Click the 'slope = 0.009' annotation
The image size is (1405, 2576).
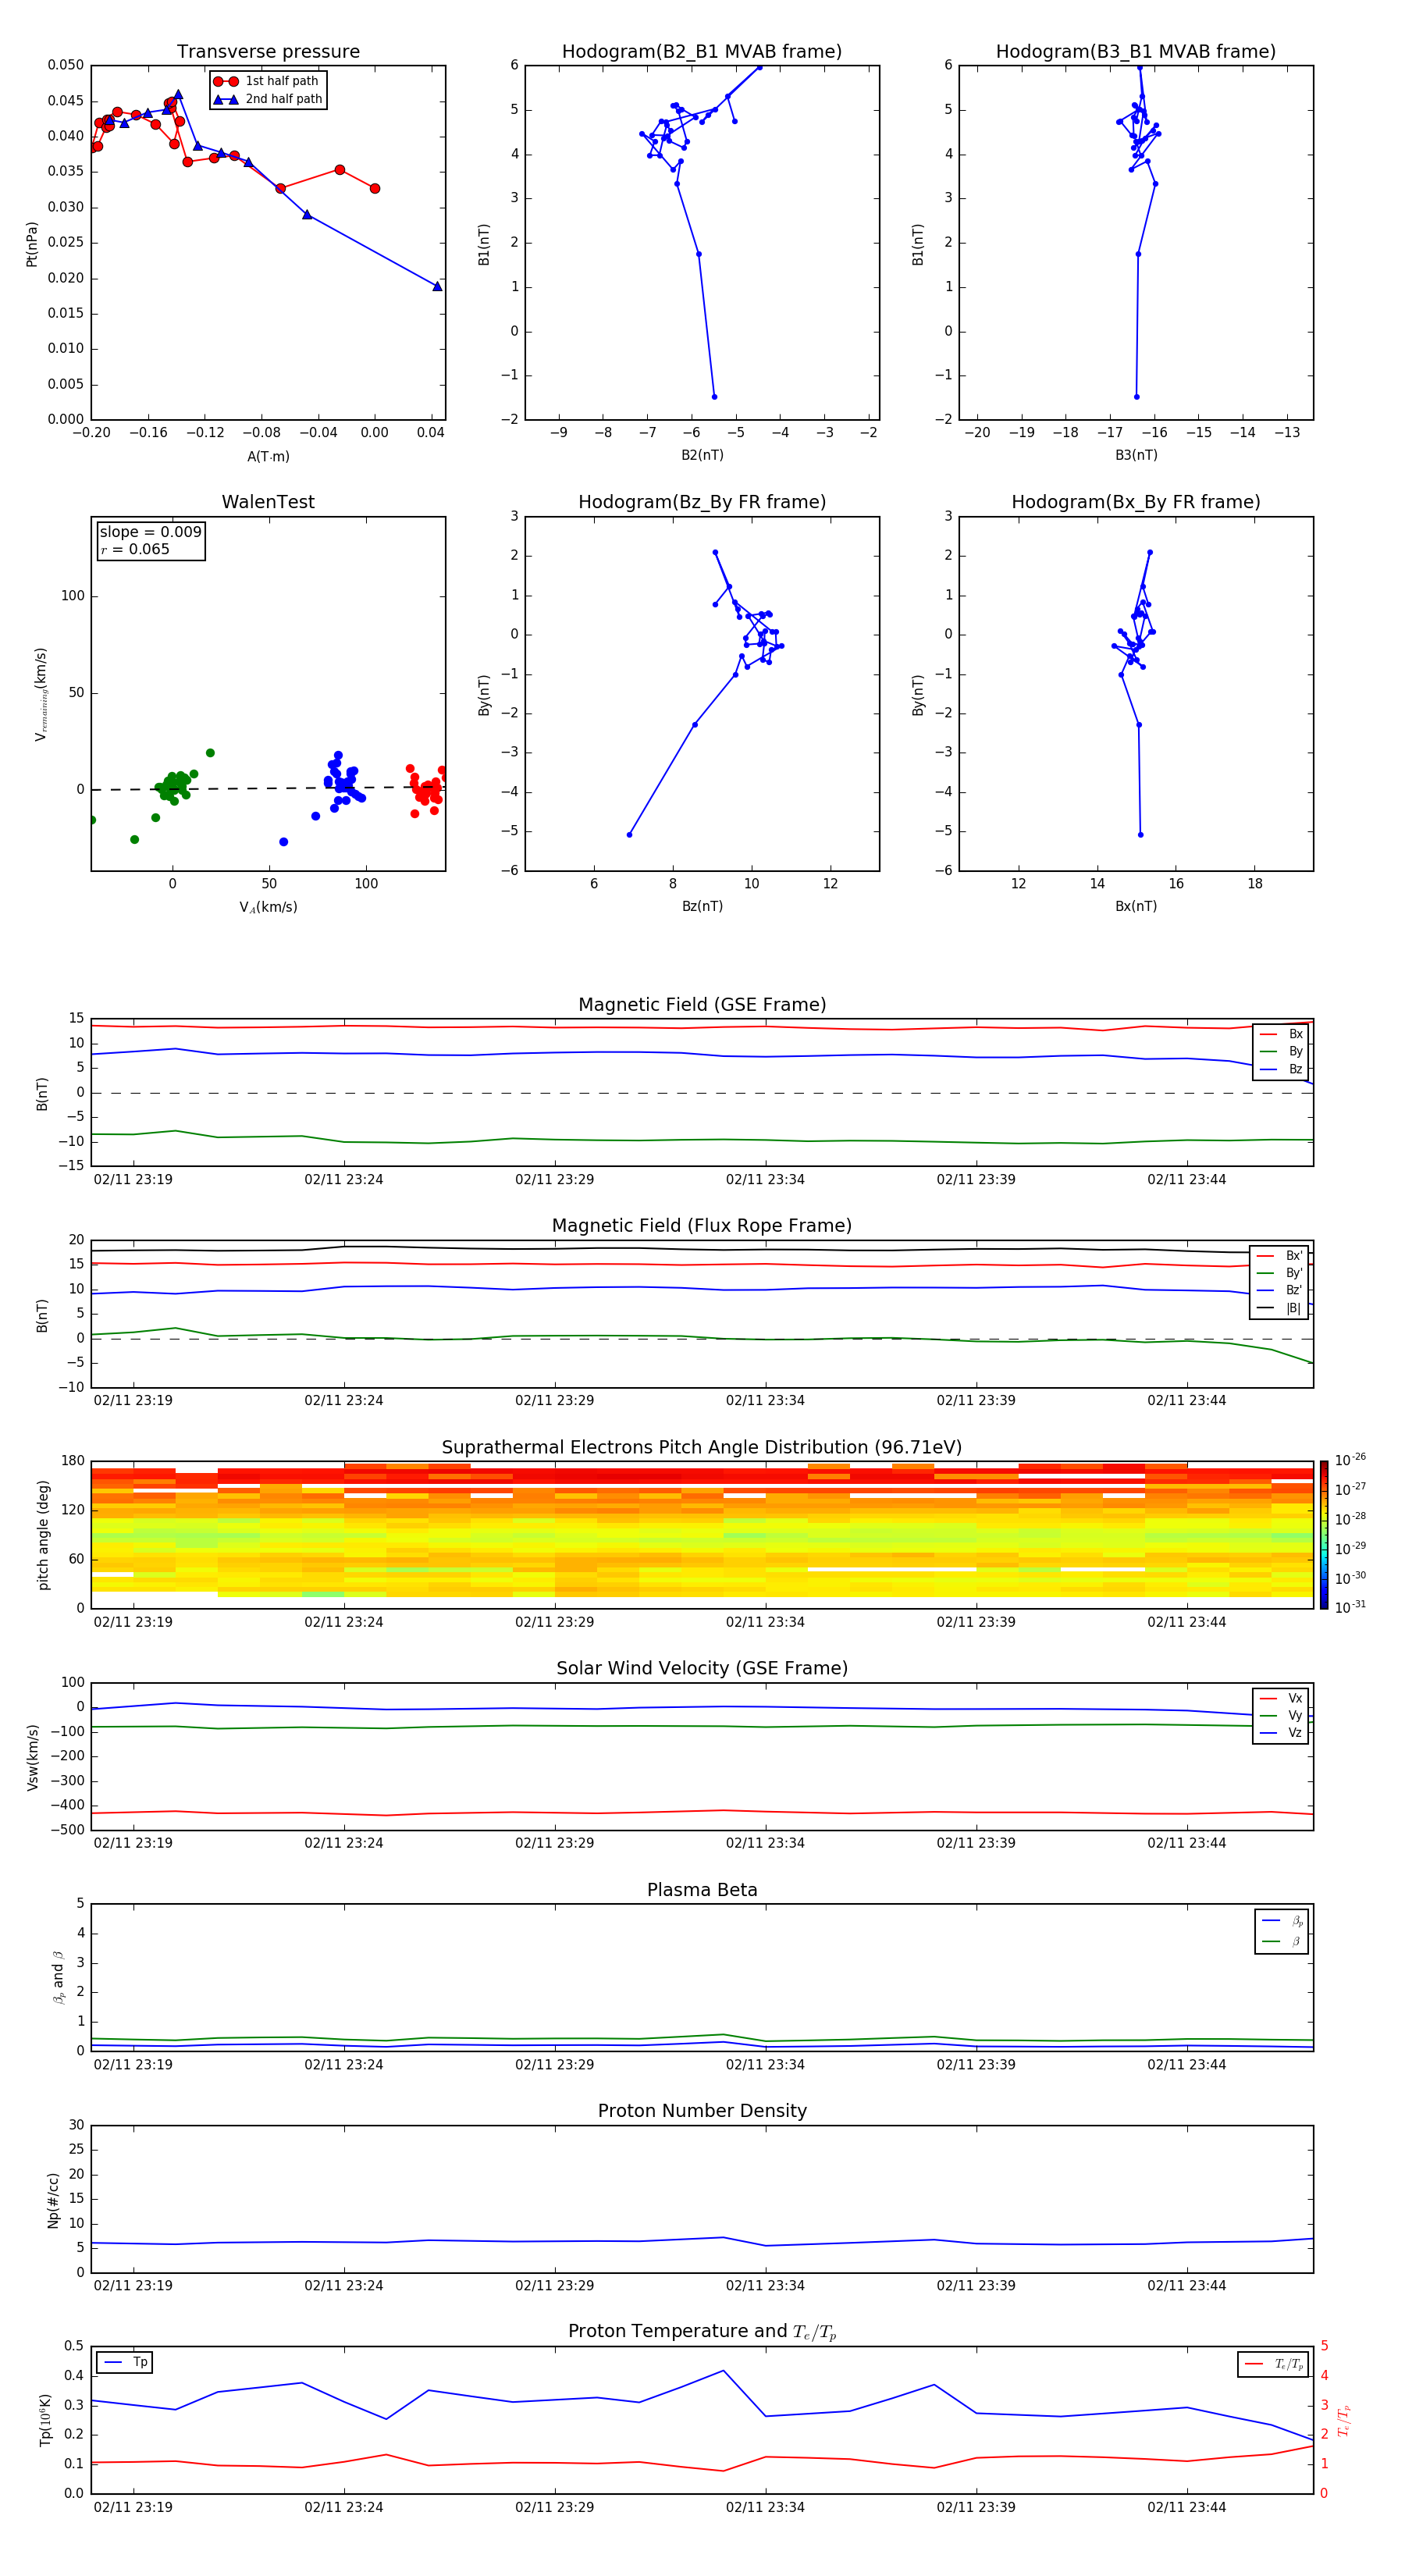pos(150,532)
